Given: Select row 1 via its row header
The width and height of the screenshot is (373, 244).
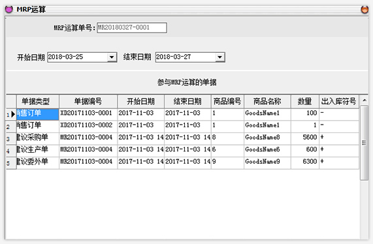Looking at the screenshot, I should [x=11, y=115].
